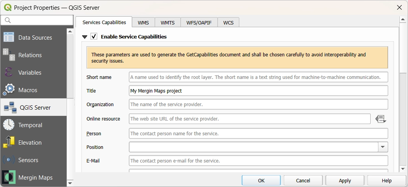The image size is (408, 187).
Task: Focus the Organization input field
Action: (259, 105)
